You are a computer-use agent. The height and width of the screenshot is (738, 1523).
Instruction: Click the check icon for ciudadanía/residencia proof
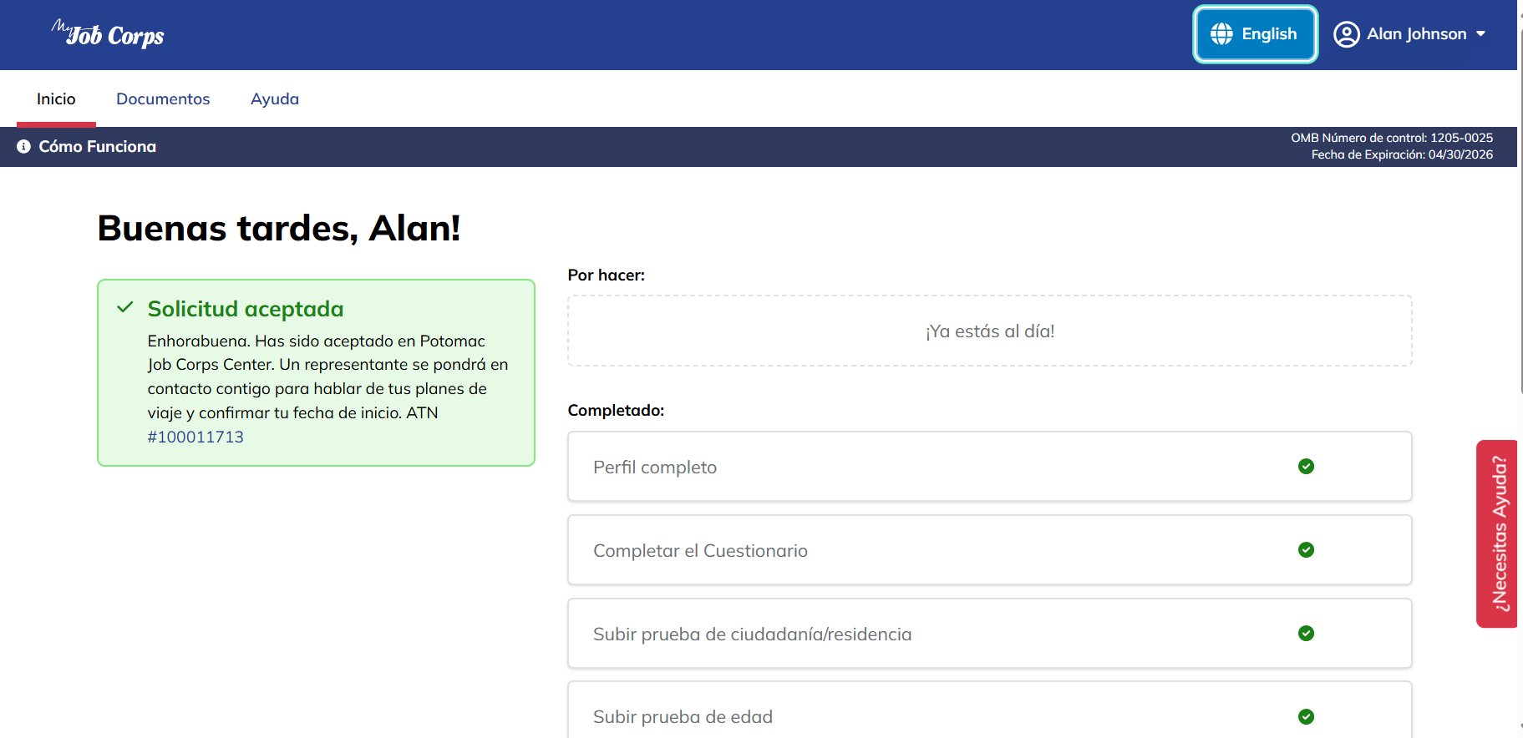1307,634
